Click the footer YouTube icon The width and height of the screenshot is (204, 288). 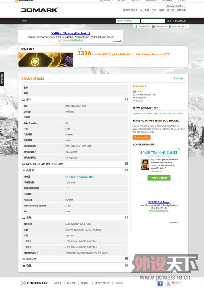(x=168, y=283)
